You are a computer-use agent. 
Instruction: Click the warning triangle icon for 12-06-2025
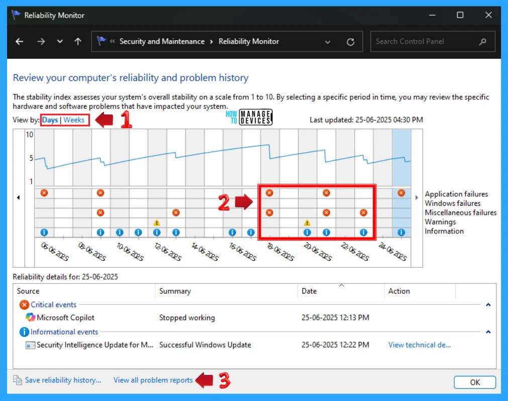[x=157, y=223]
